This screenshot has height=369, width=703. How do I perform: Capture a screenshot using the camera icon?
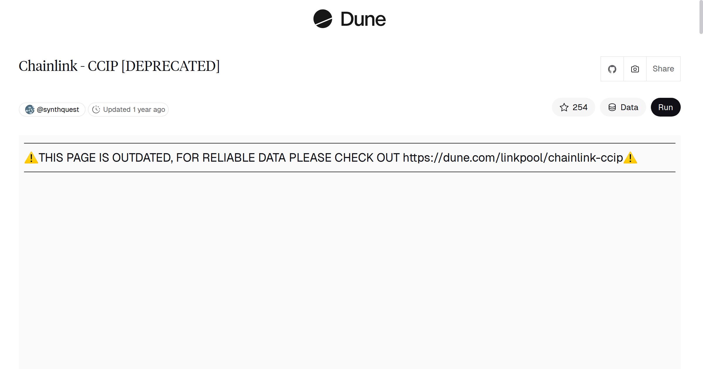click(x=634, y=69)
